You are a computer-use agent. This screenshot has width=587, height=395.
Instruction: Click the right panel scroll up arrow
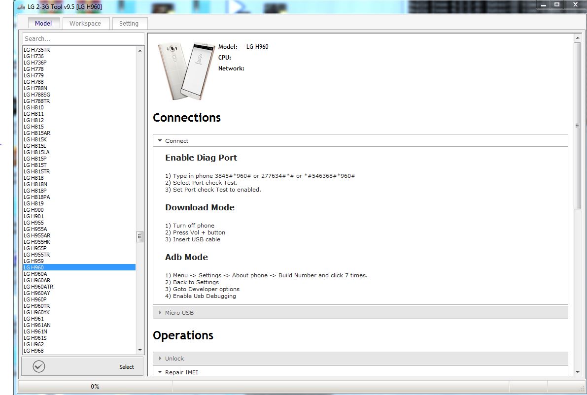(x=577, y=38)
